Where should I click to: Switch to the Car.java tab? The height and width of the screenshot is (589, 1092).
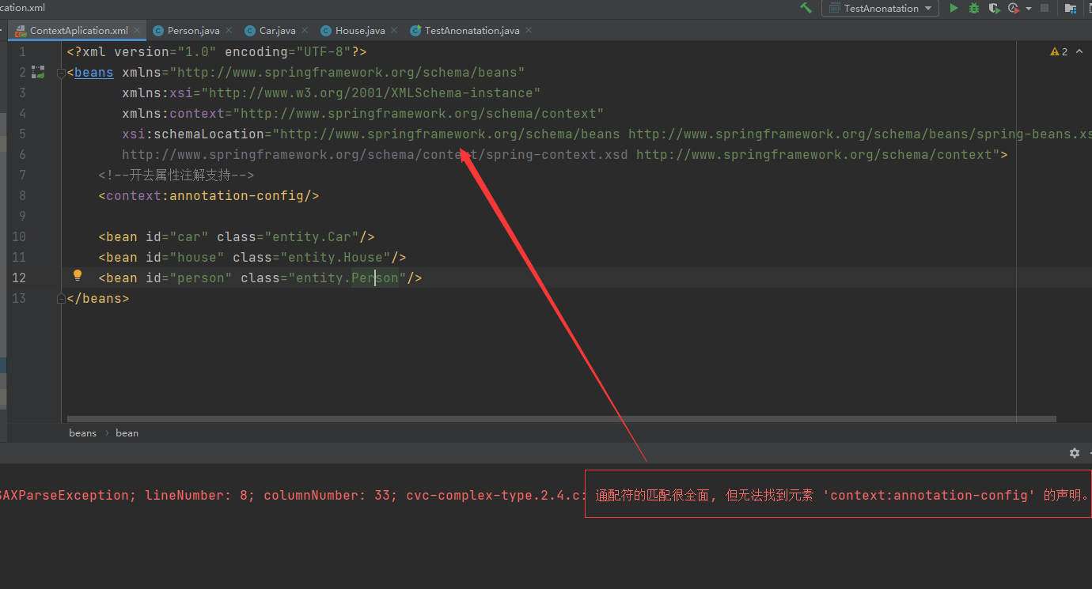coord(277,31)
